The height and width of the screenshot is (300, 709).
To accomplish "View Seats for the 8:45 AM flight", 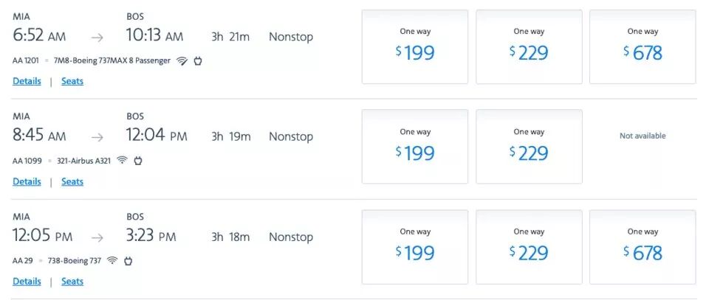I will coord(72,181).
